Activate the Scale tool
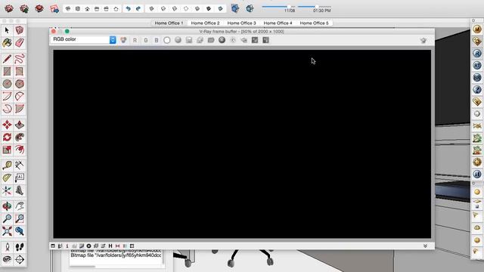 click(x=7, y=150)
